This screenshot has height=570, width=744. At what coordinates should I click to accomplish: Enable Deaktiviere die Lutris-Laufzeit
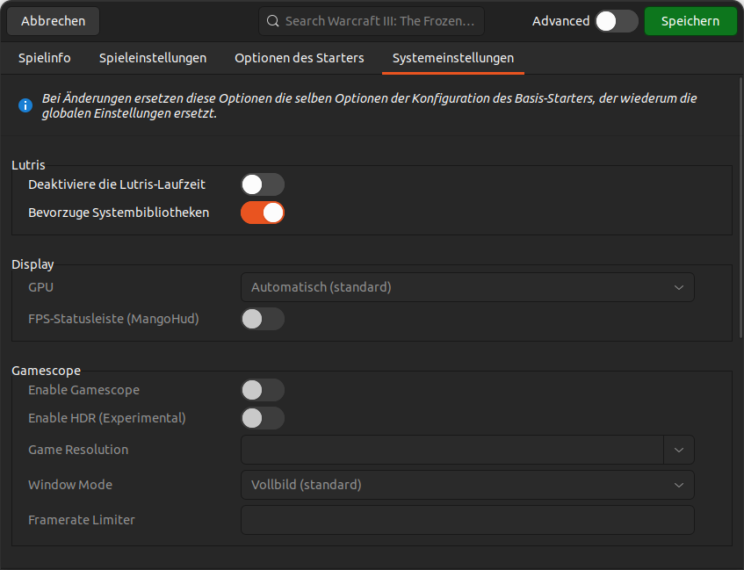tap(262, 184)
